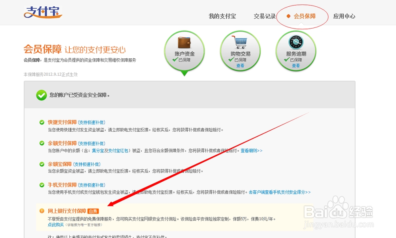Click 已保障 status under 购物交易
The height and width of the screenshot is (238, 396).
coord(240,60)
